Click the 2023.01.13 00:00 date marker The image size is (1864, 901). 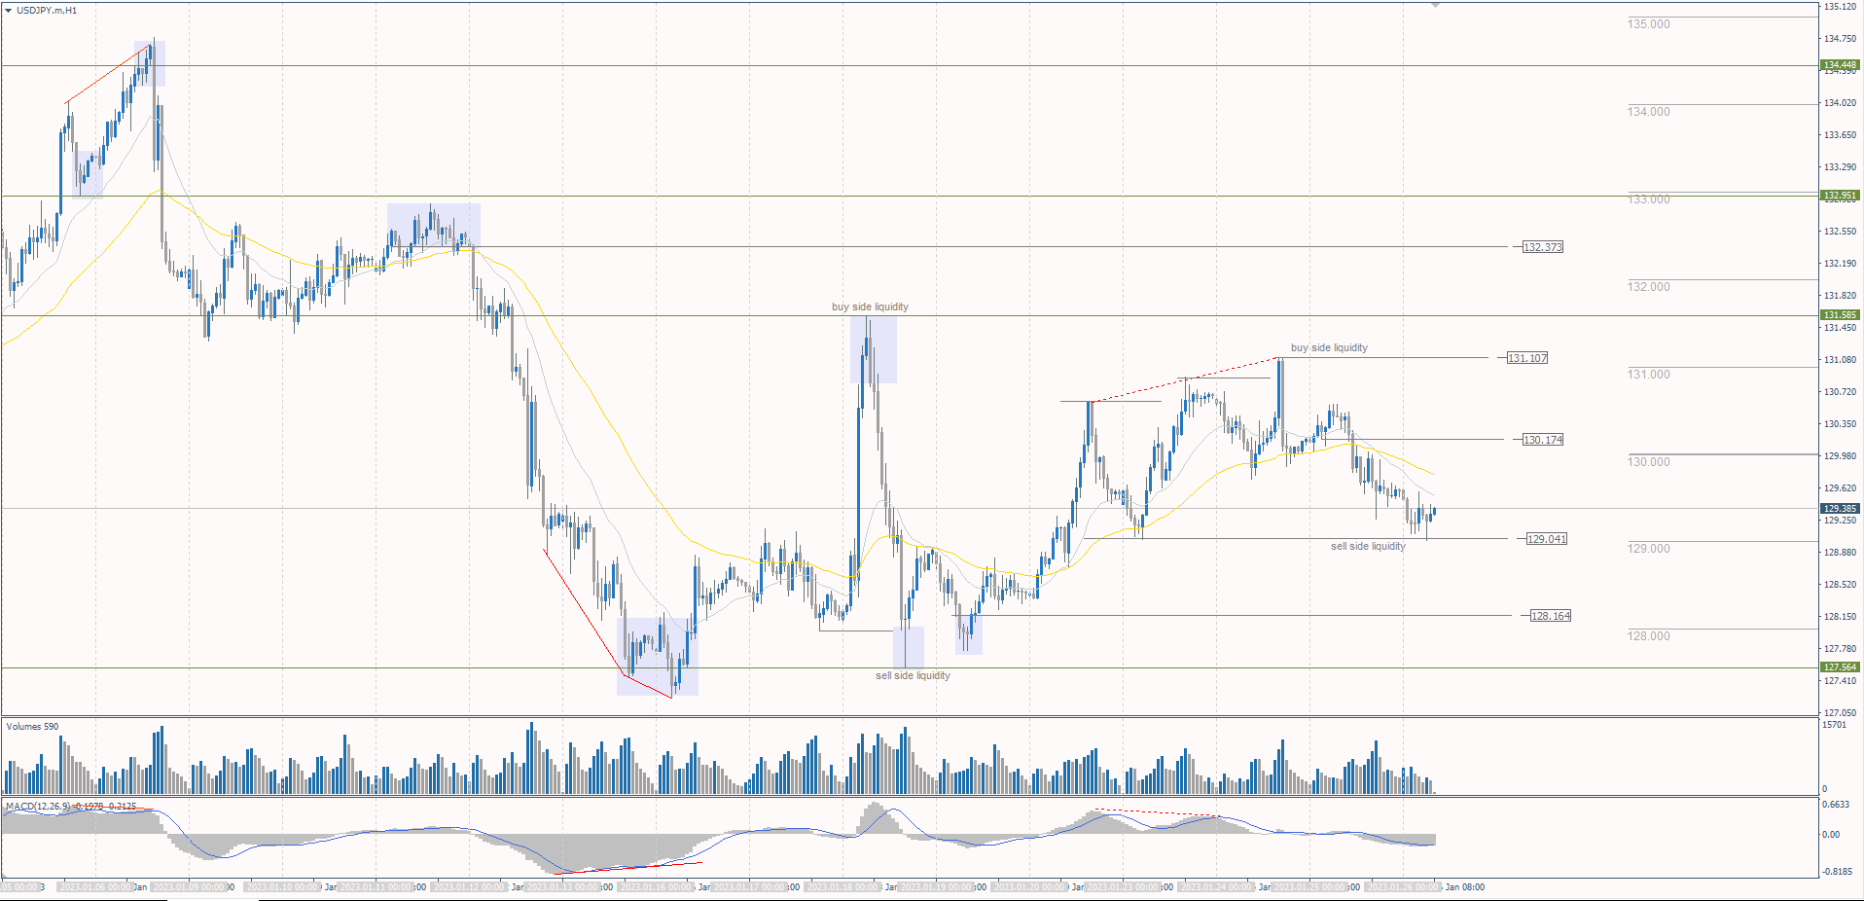(x=562, y=887)
